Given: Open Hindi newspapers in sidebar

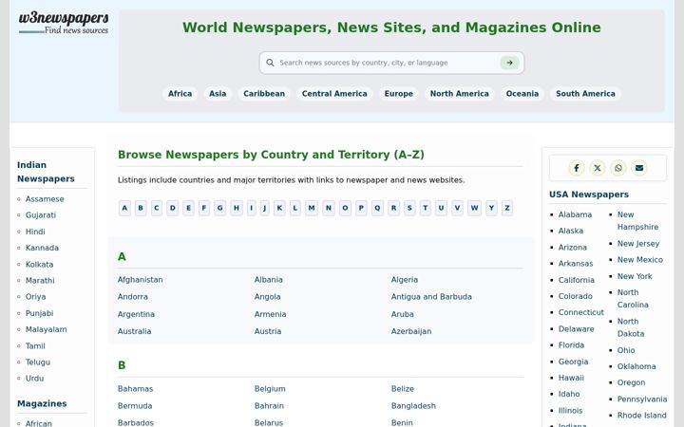Looking at the screenshot, I should pyautogui.click(x=35, y=232).
